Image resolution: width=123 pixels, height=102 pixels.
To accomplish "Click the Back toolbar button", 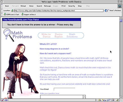I will click(7, 6).
